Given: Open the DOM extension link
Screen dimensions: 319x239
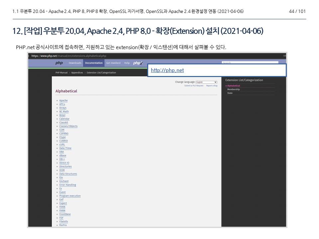Looking at the screenshot, I should [x=62, y=170].
